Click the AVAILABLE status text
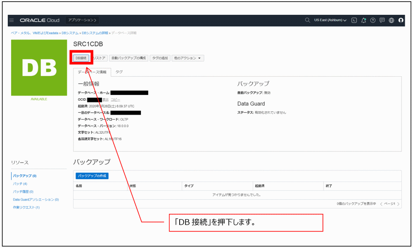 tap(39, 99)
